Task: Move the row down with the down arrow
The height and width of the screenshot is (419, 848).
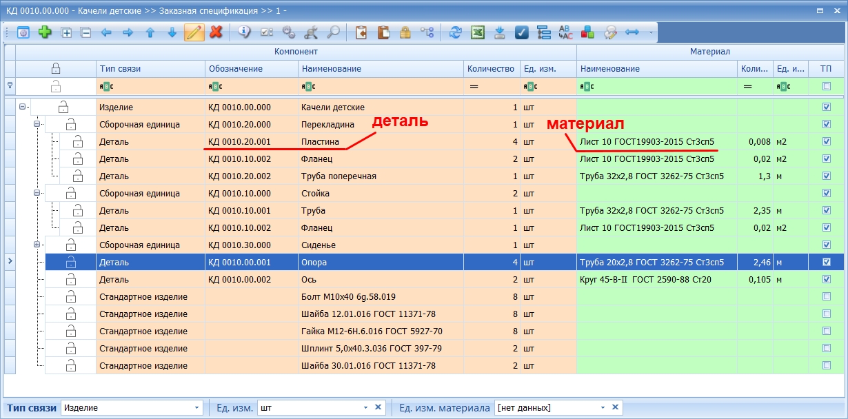Action: click(172, 32)
